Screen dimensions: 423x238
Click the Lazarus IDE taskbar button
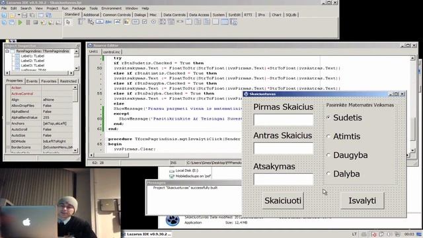pyautogui.click(x=147, y=234)
